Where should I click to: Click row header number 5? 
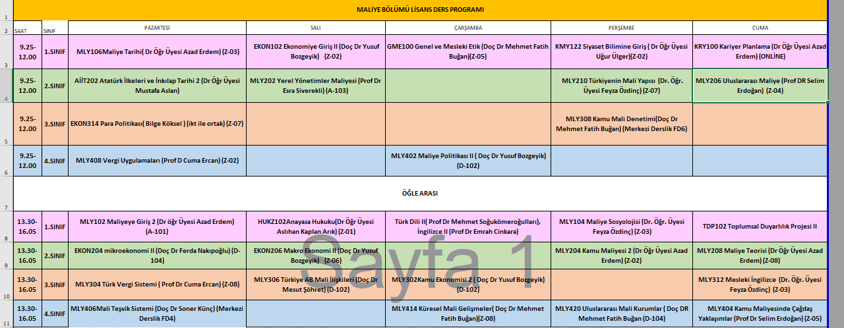[7, 141]
